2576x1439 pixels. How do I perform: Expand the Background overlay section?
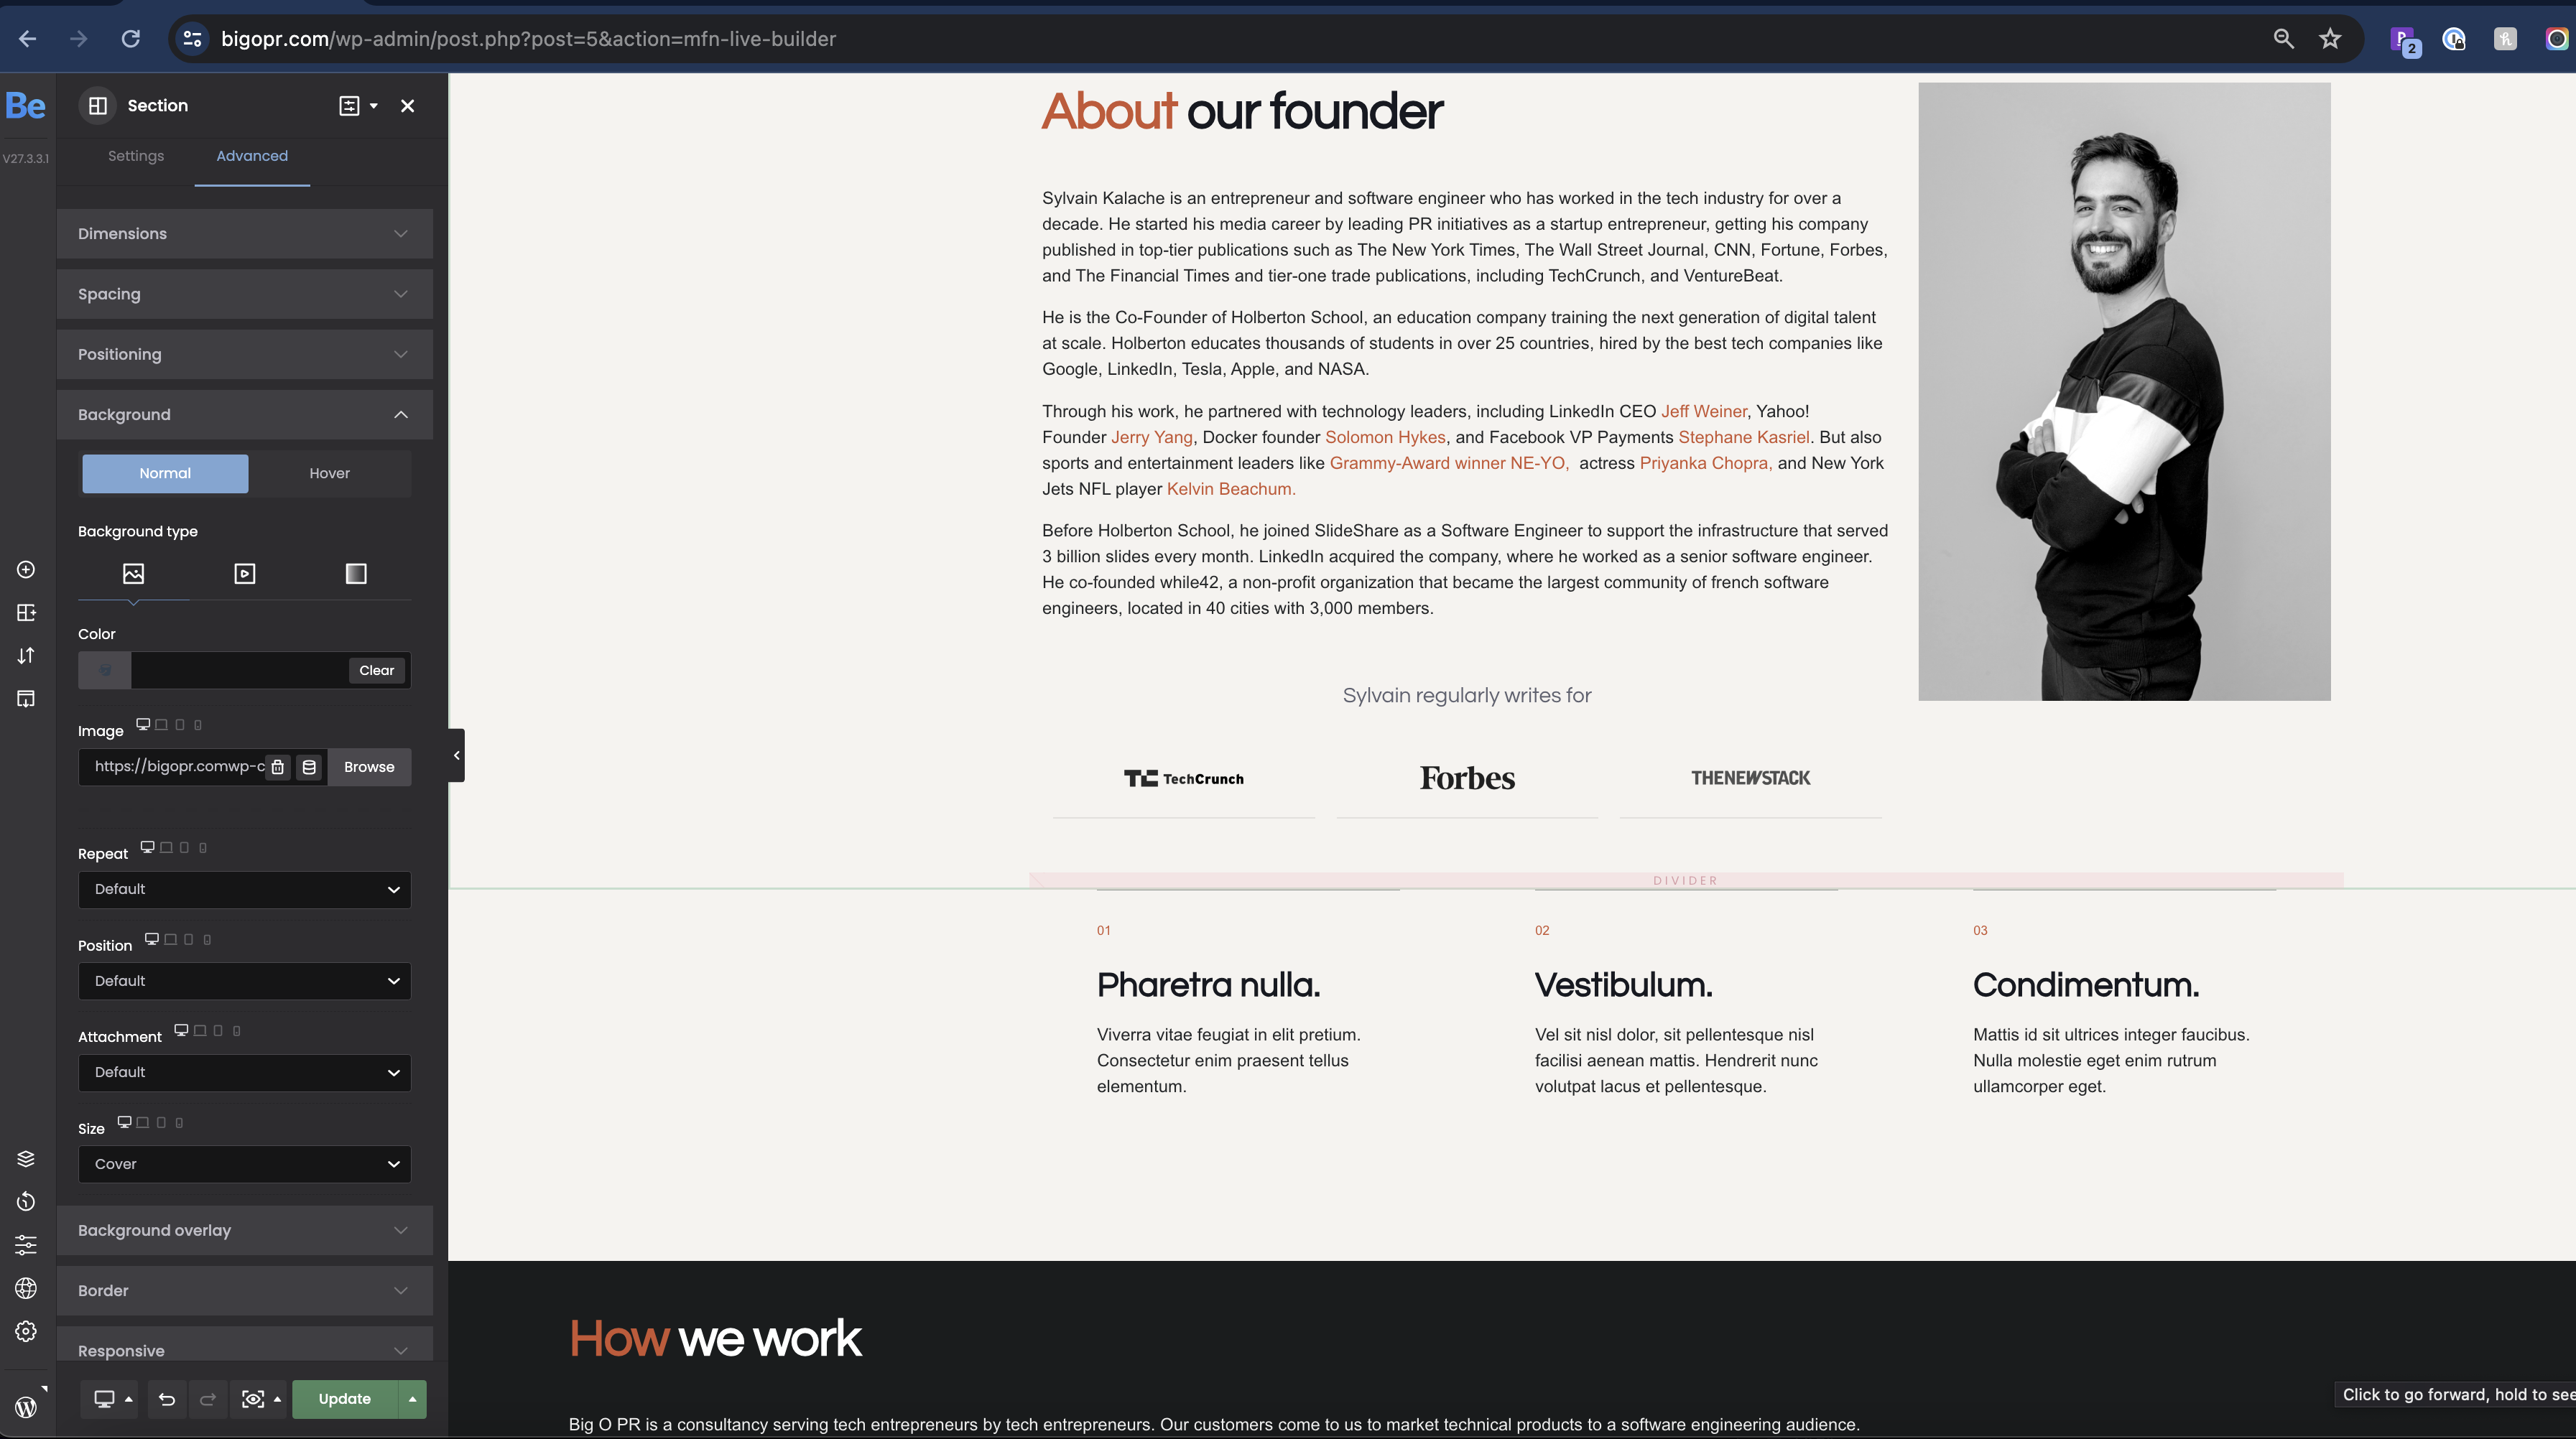[x=242, y=1229]
